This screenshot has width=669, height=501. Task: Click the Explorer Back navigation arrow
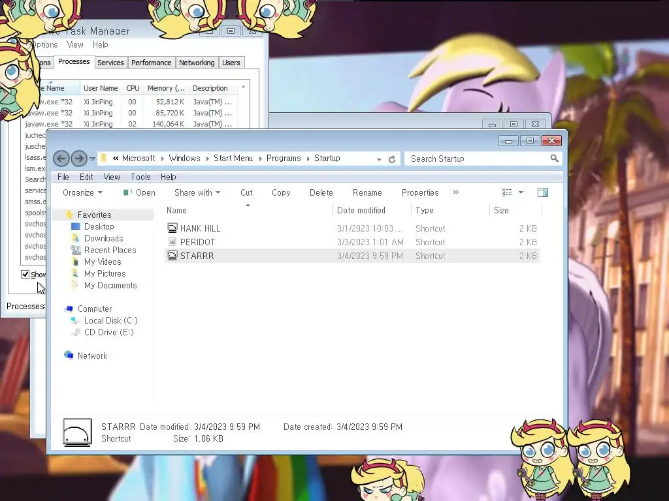click(61, 159)
